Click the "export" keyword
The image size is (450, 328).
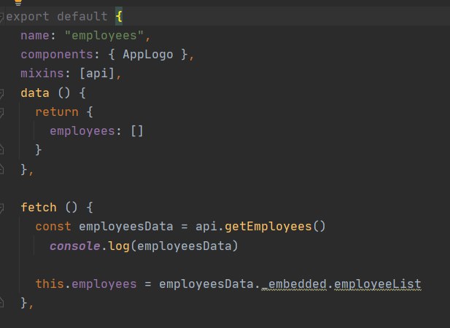coord(28,16)
